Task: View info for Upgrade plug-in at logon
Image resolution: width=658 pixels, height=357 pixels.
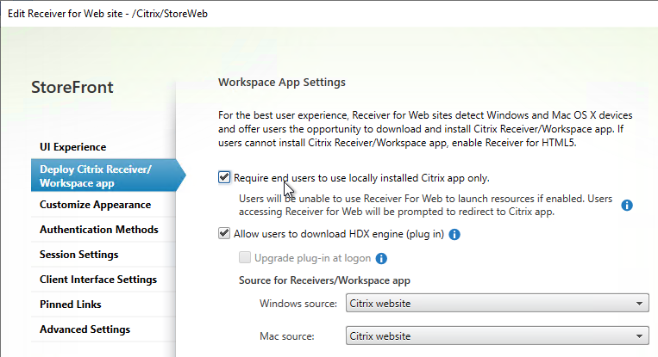Action: point(381,259)
